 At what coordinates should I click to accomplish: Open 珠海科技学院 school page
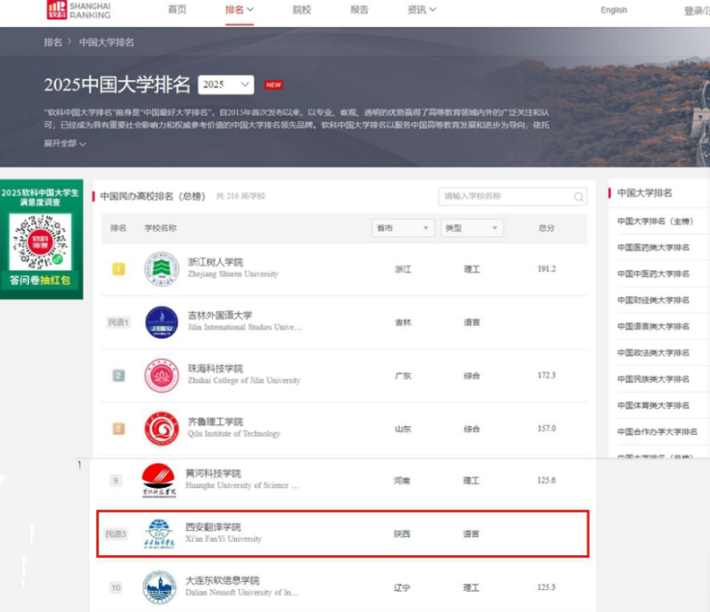pyautogui.click(x=215, y=369)
